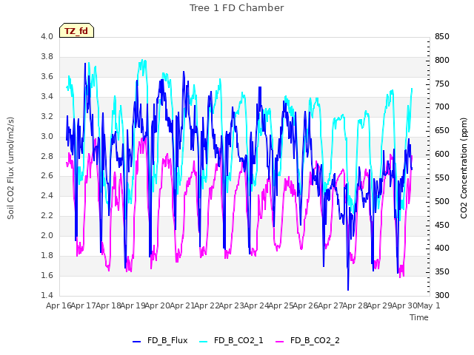Click the 1.4 left axis tick value
The width and height of the screenshot is (474, 355).
tap(47, 295)
